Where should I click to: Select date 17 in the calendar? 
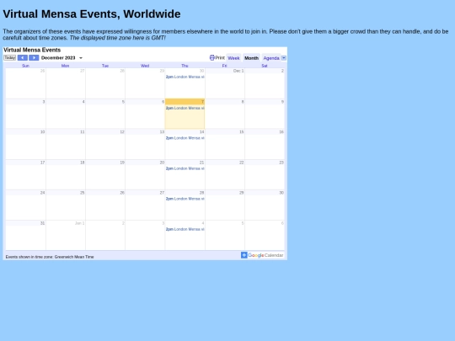42,163
